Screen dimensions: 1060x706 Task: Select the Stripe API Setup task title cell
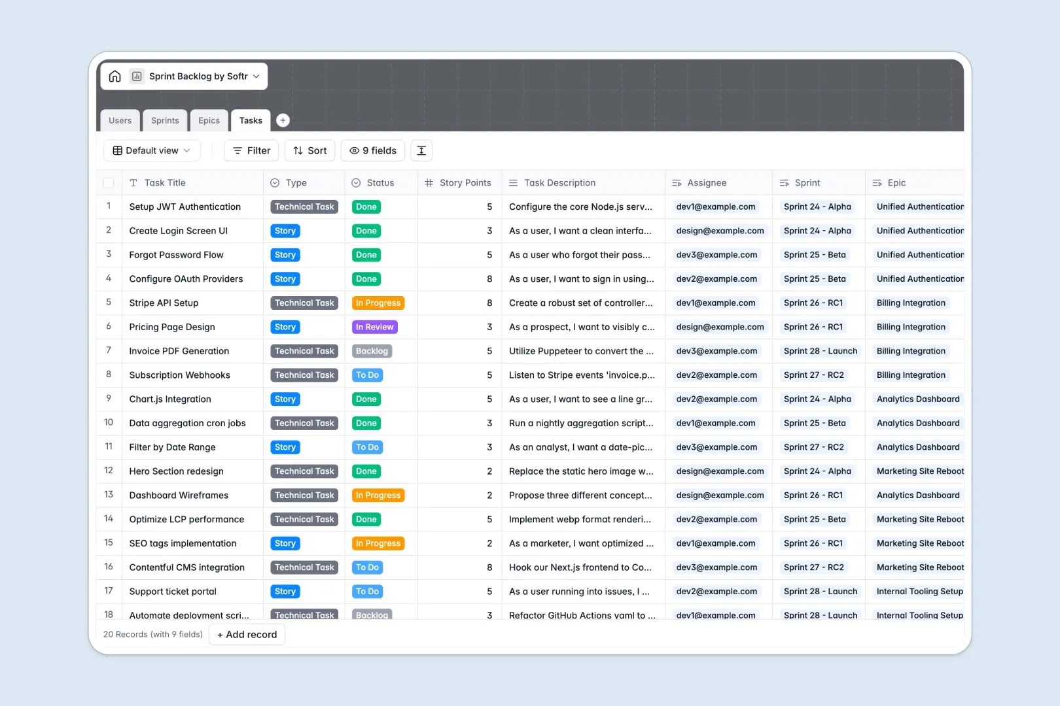tap(163, 303)
